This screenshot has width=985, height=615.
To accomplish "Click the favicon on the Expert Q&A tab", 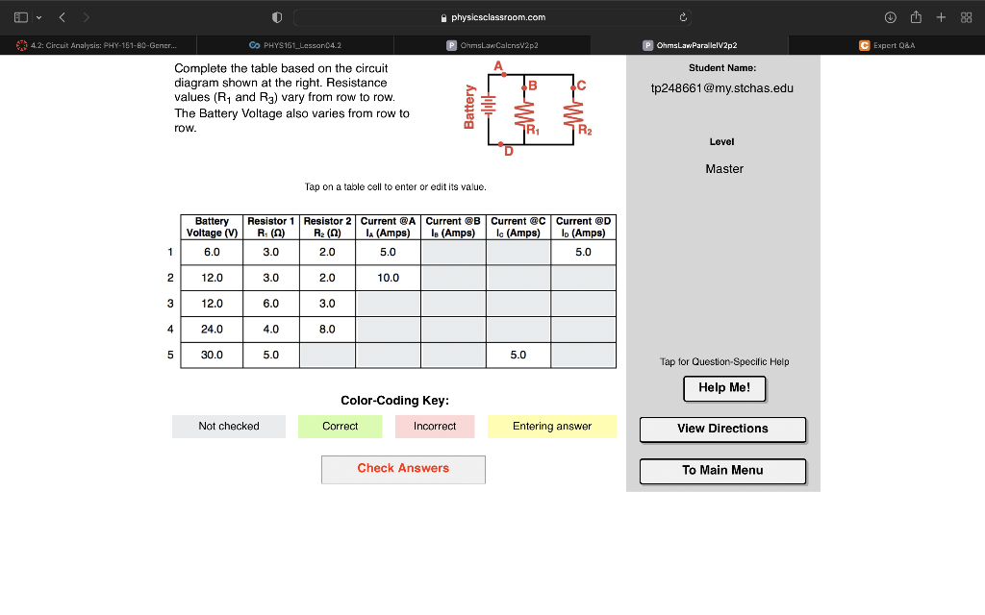I will (x=863, y=44).
